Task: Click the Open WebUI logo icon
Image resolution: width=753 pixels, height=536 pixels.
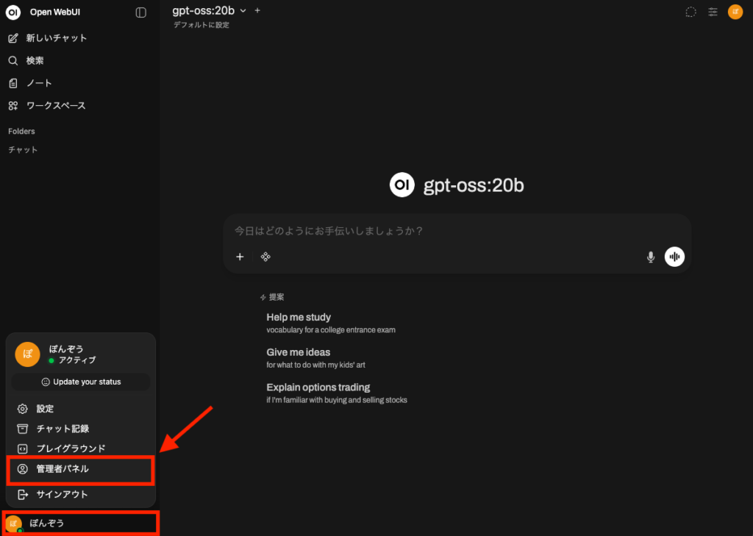Action: tap(13, 12)
